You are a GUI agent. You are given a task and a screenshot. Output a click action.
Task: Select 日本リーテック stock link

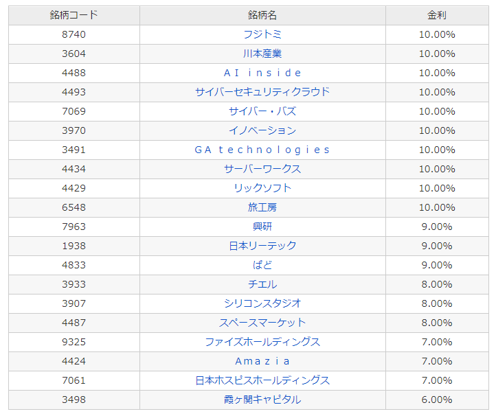(262, 246)
